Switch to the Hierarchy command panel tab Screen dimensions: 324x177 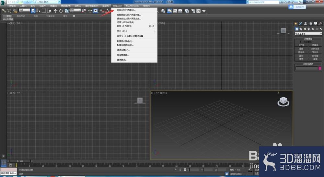[x=306, y=24]
